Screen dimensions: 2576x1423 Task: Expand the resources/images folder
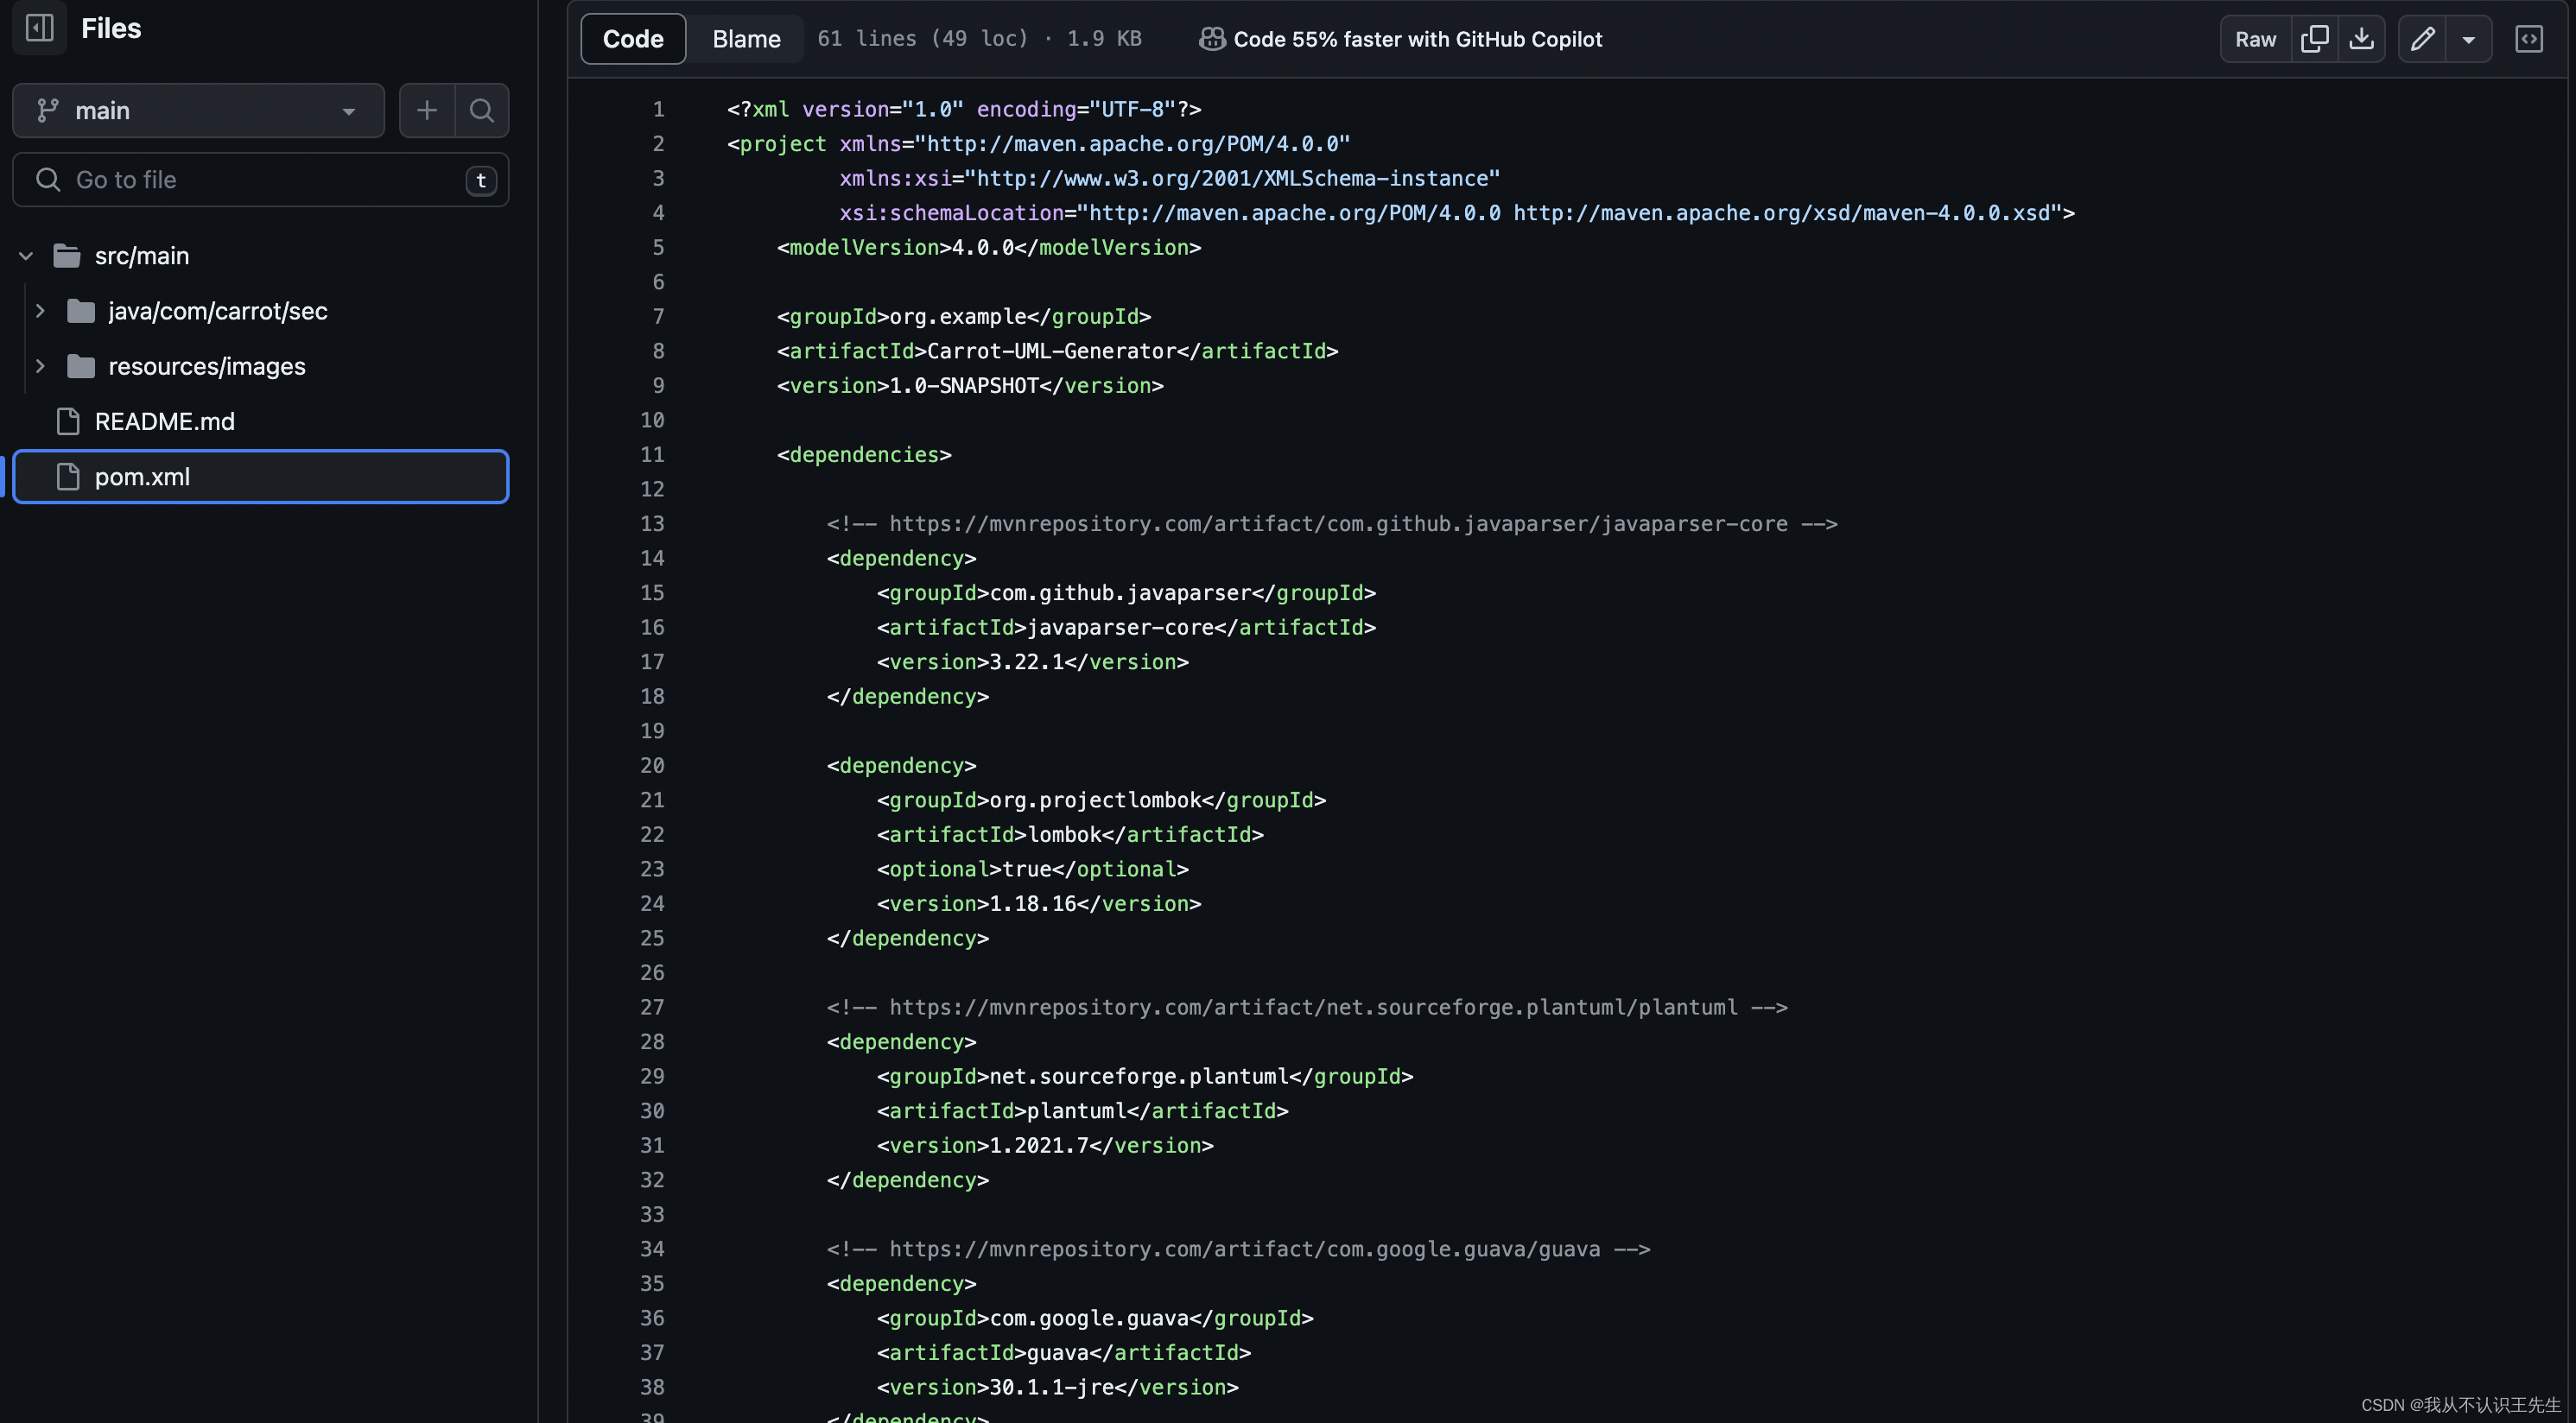click(40, 366)
